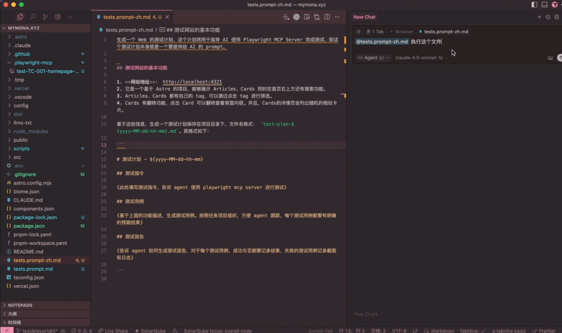
Task: Add a Browser context with the Browser chip
Action: 401,31
